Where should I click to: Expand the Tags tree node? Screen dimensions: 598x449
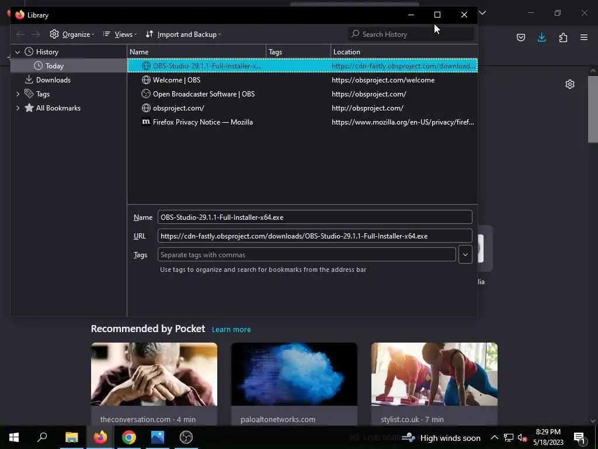(x=18, y=94)
